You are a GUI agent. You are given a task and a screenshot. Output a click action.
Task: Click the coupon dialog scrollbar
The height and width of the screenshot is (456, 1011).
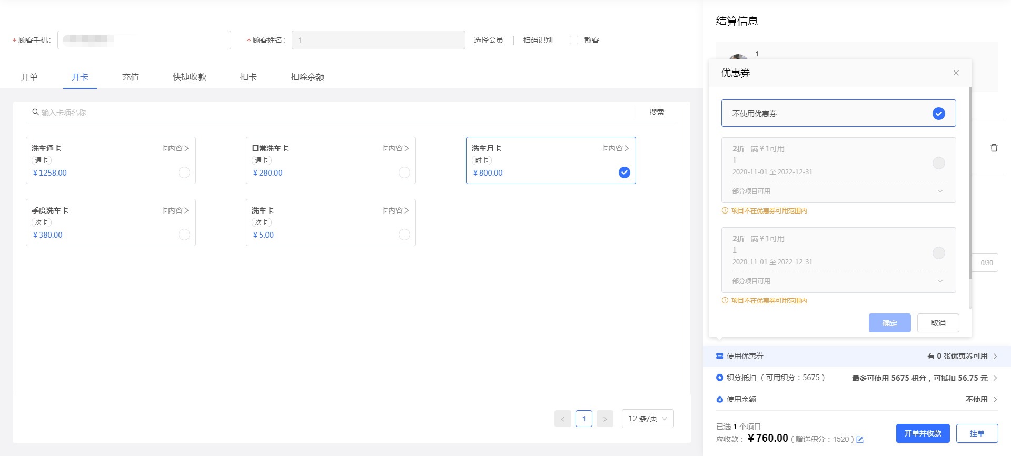coord(970,183)
